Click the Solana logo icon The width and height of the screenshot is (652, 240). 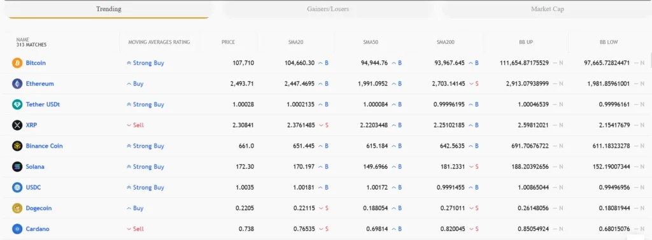[17, 167]
